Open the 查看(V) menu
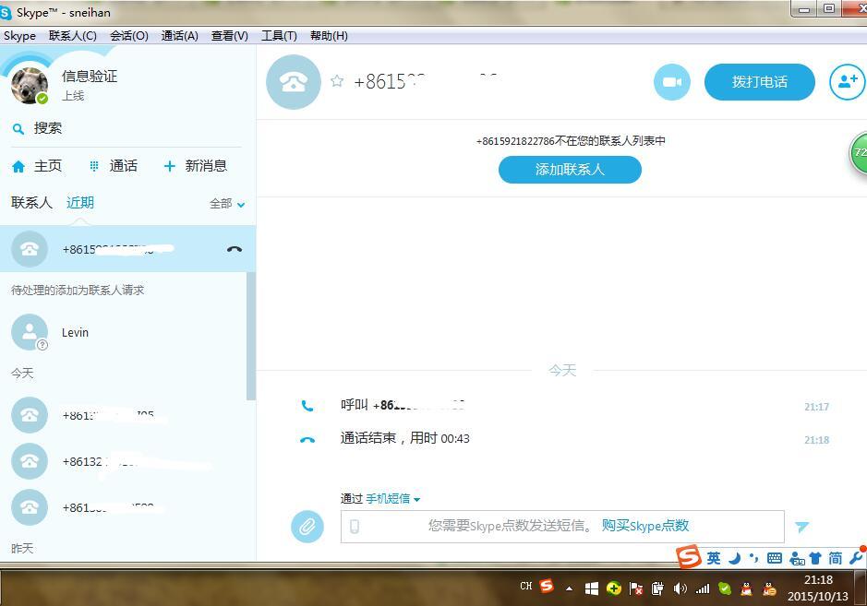This screenshot has width=867, height=606. click(230, 36)
